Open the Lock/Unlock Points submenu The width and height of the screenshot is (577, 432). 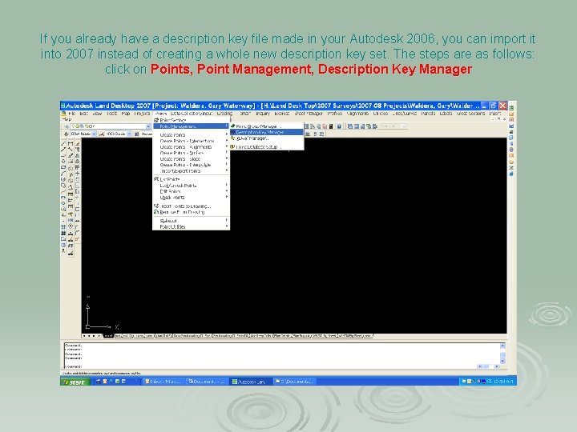tap(191, 185)
